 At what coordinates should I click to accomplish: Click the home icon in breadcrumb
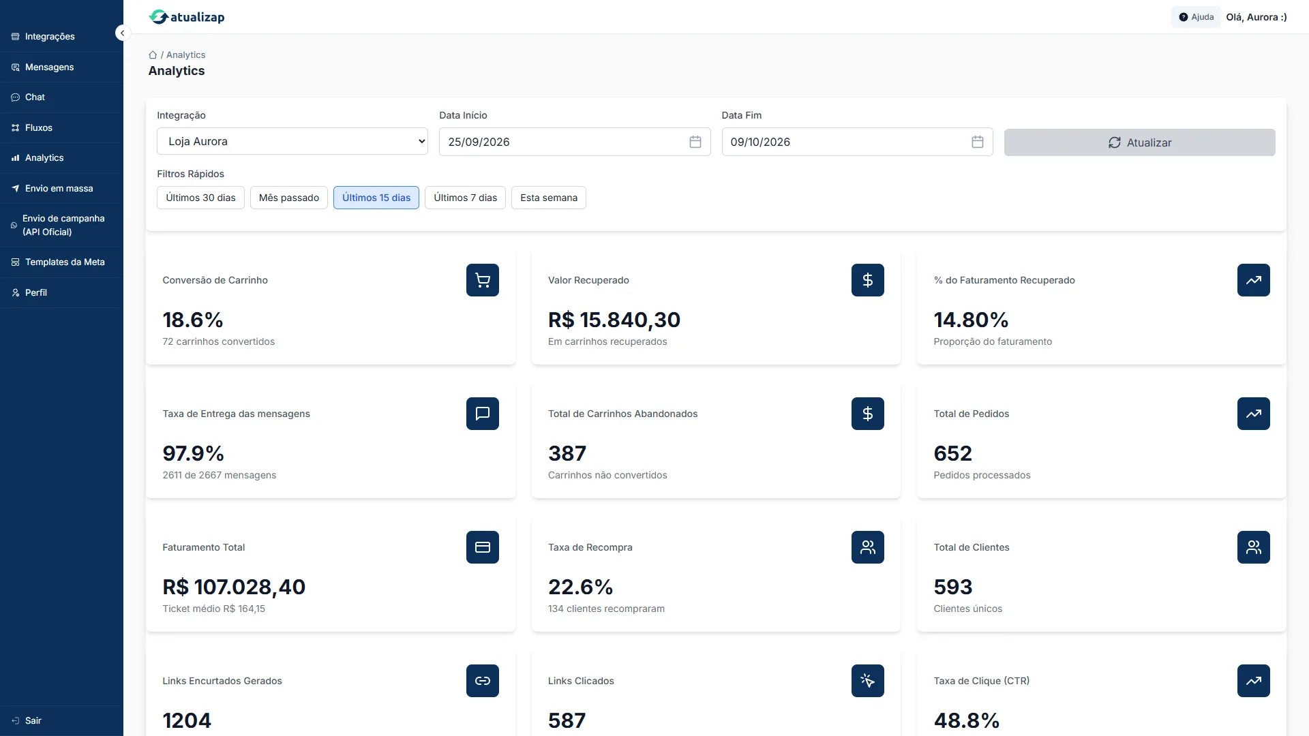click(x=153, y=55)
